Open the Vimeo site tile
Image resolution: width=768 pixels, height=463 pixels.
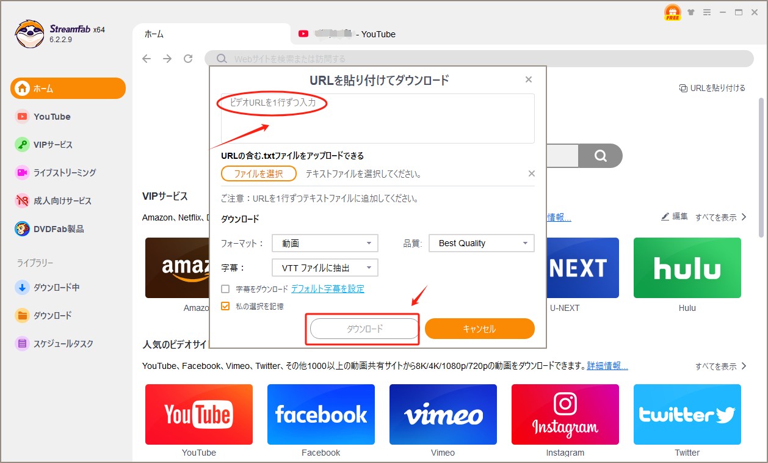coord(443,414)
